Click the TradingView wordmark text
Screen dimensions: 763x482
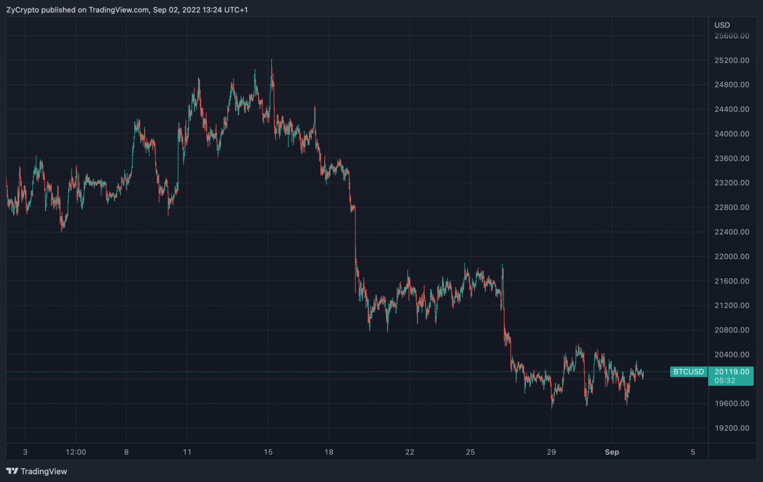44,472
